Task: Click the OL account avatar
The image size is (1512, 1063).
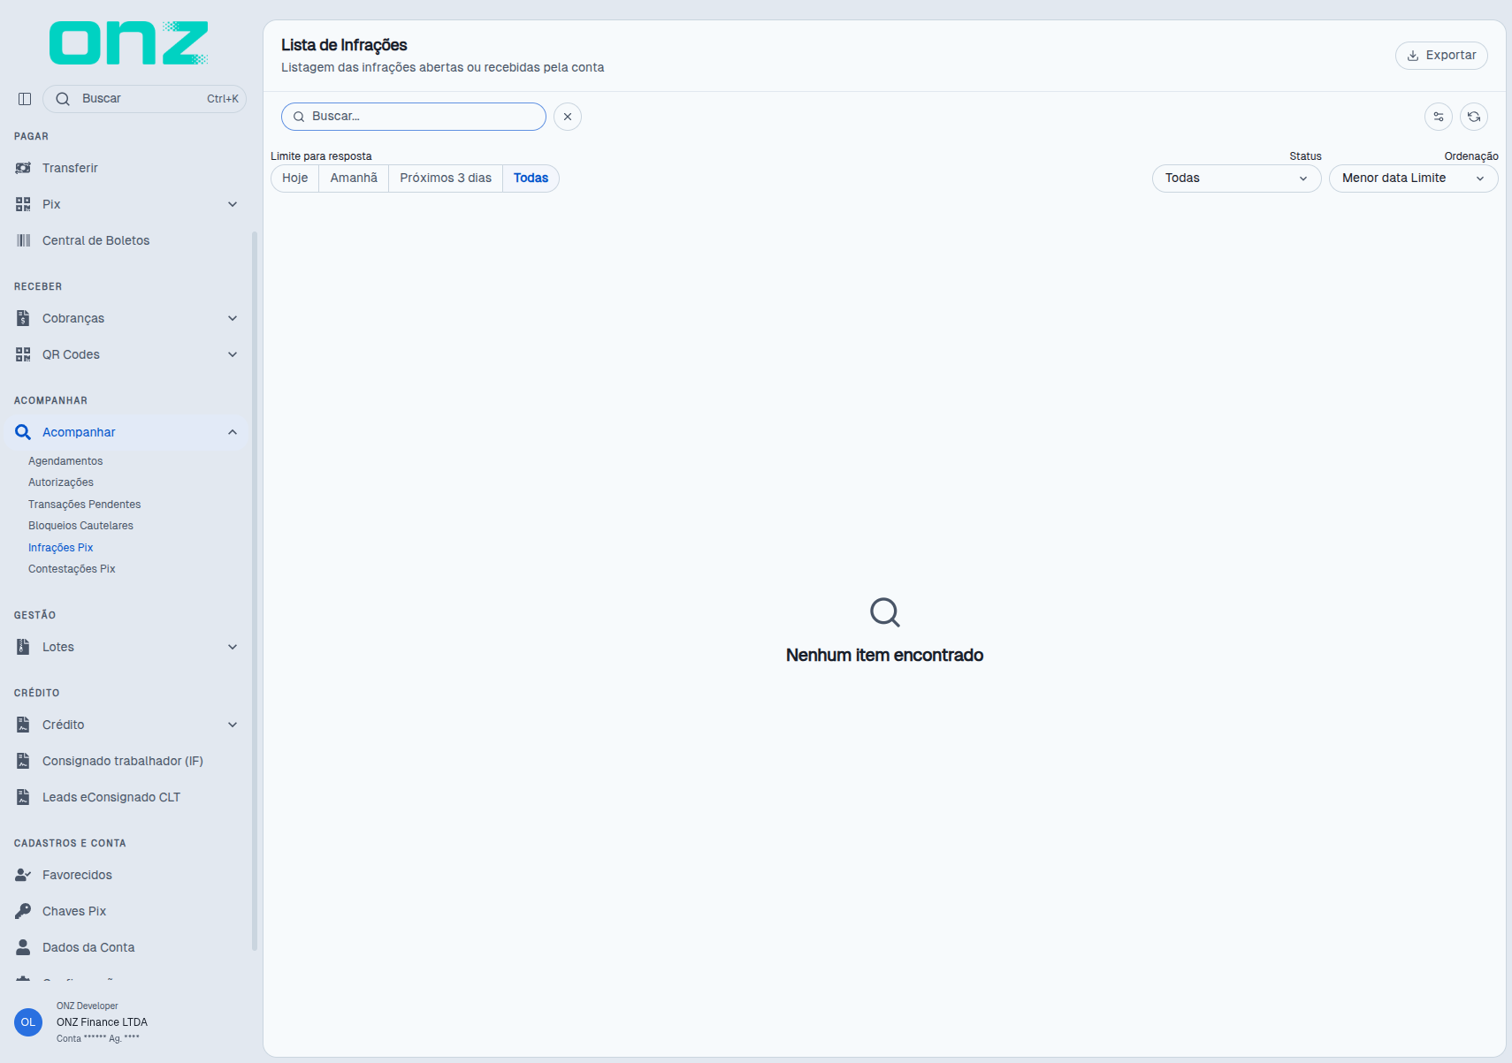Action: tap(28, 1022)
